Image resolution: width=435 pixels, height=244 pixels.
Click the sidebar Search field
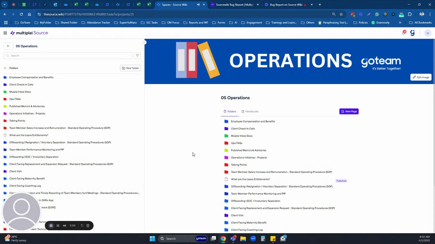click(x=68, y=56)
